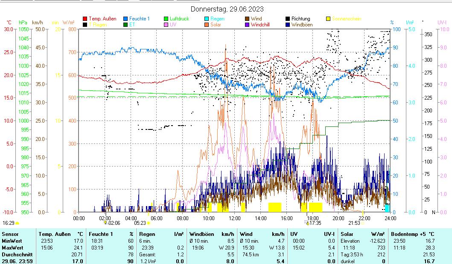Screen dimensions: 452x264
Task: Click the moon marker beside 17:35
Action: [x=307, y=223]
